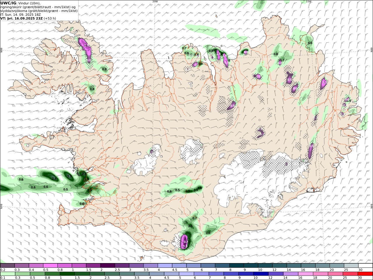The height and width of the screenshot is (280, 373).
Task: Click the pale green 0.1 rain swatch
Action: click(8, 274)
